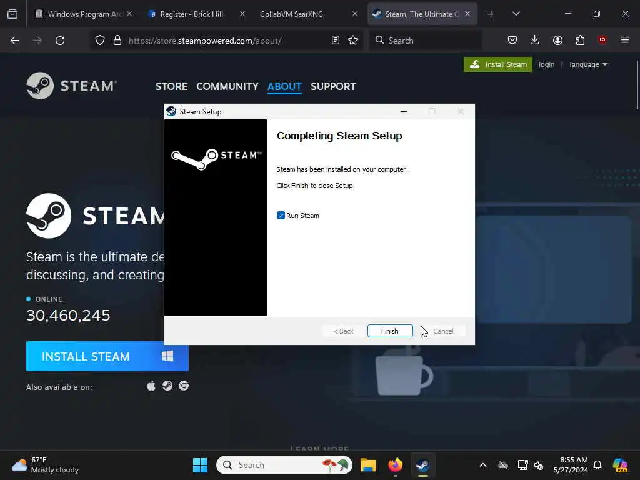Click the tracking protection shield icon
This screenshot has width=640, height=480.
pyautogui.click(x=100, y=41)
